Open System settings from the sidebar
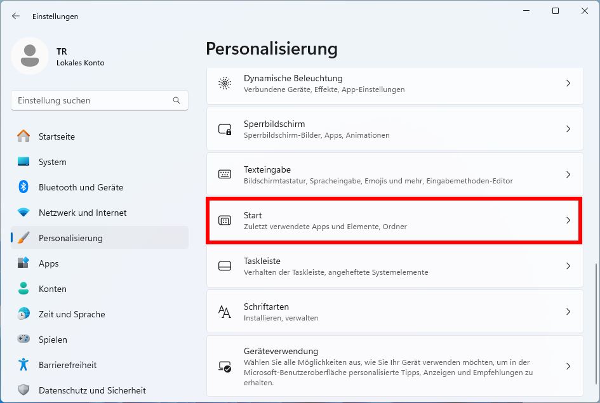600x403 pixels. [52, 162]
